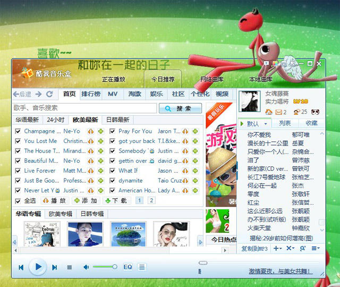Screen dimensions: 340x287
Task: Go to page 2 of song list
Action: [x=151, y=200]
